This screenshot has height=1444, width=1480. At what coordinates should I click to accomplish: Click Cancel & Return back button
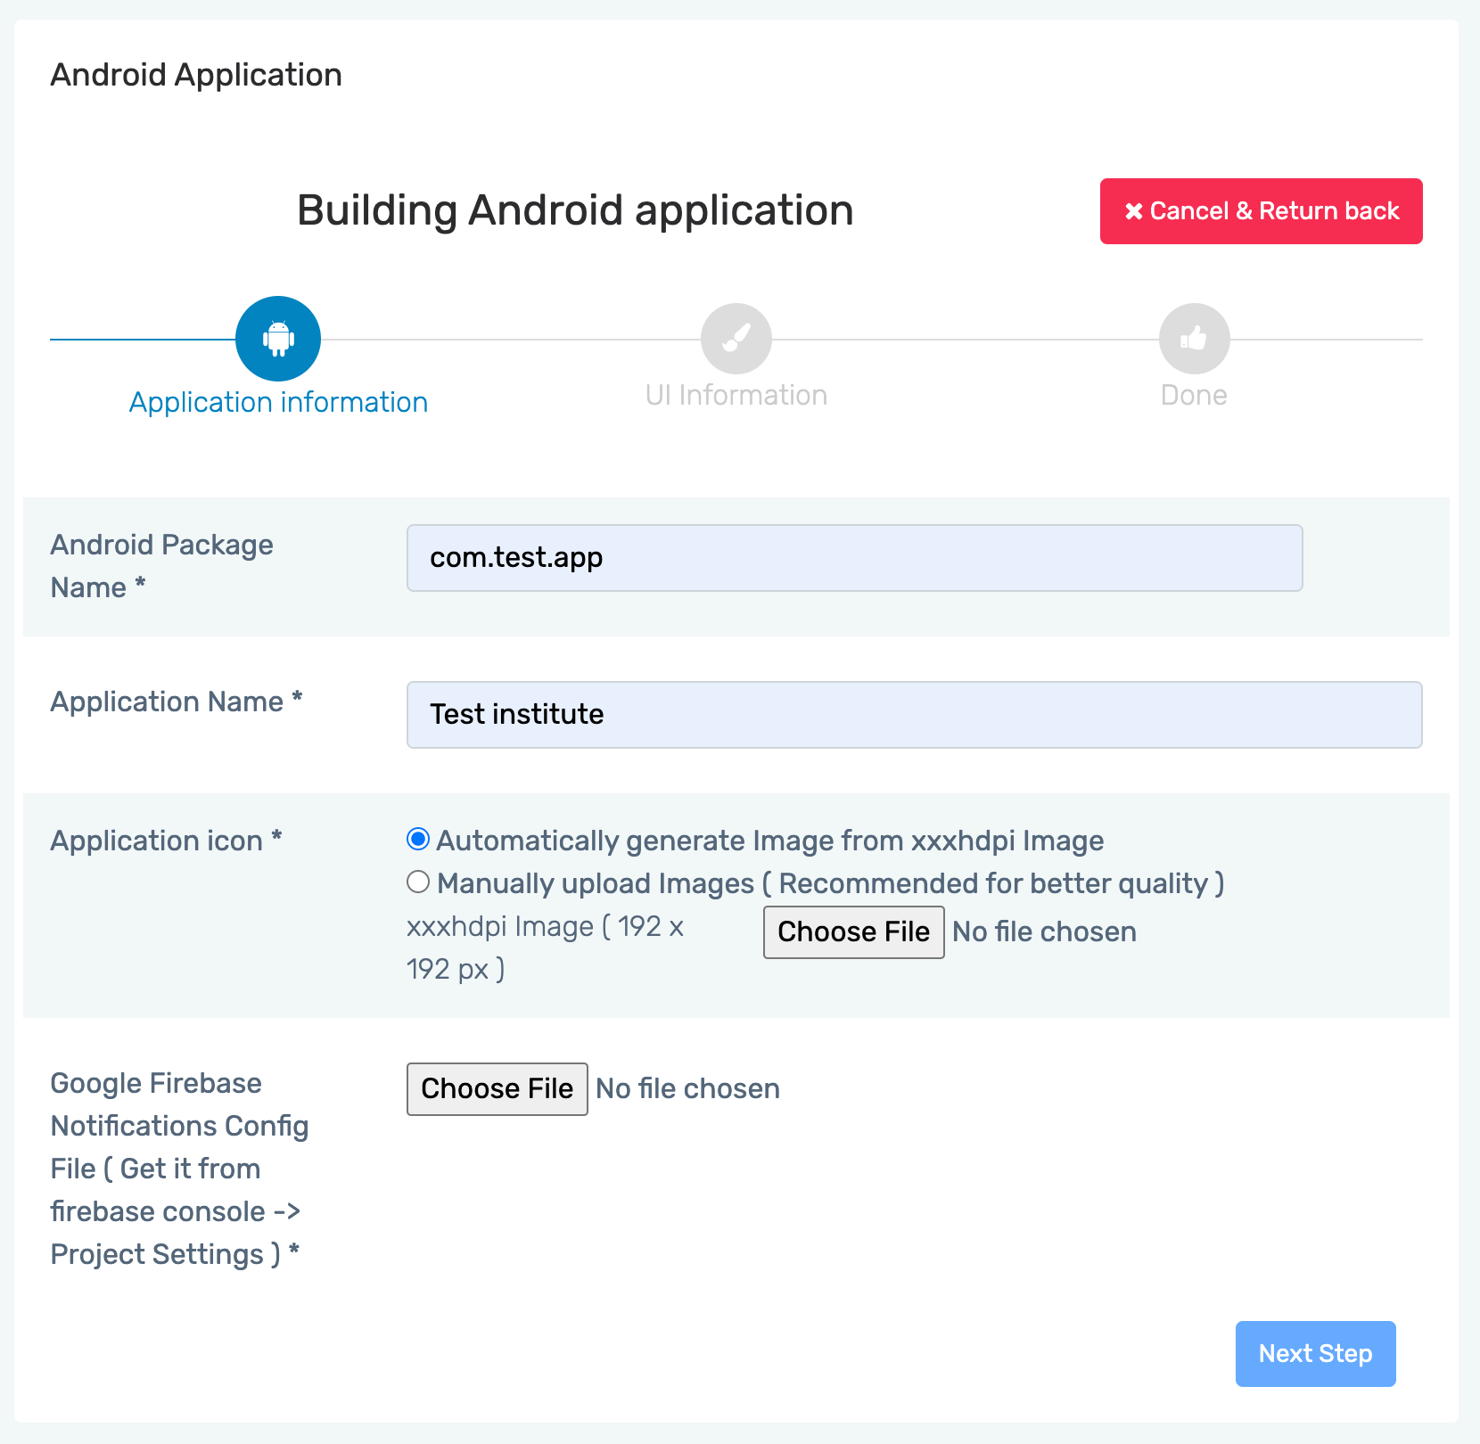(x=1261, y=211)
